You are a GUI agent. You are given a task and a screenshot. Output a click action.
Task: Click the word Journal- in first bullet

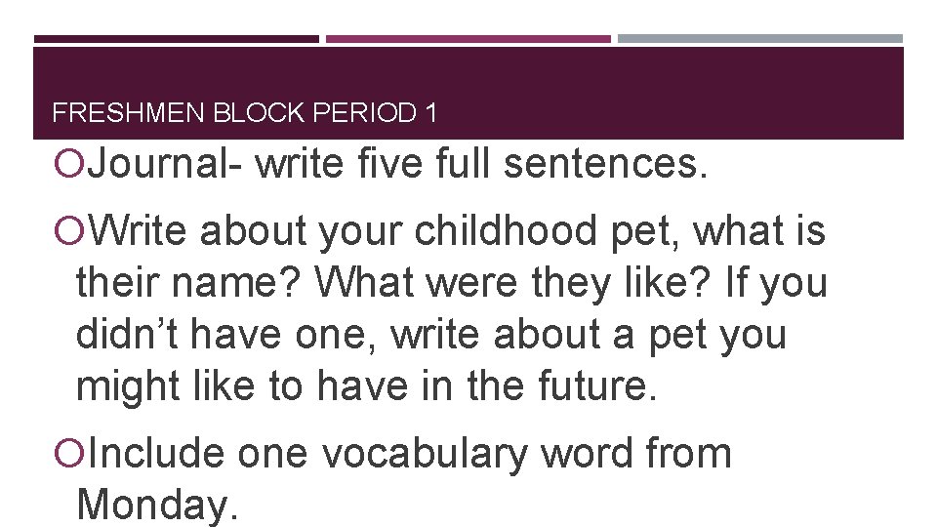[166, 166]
